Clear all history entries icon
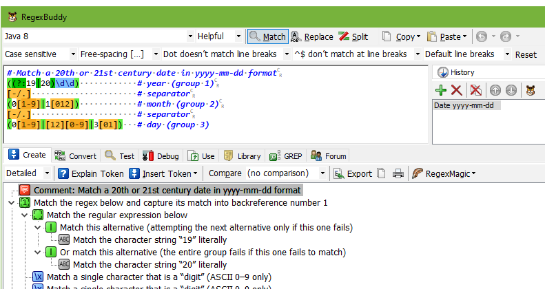Viewport: 545px width, 289px height. 476,90
